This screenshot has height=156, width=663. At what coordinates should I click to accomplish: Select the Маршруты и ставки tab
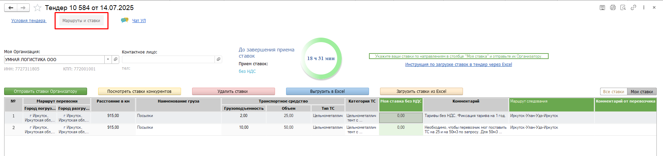tap(81, 21)
